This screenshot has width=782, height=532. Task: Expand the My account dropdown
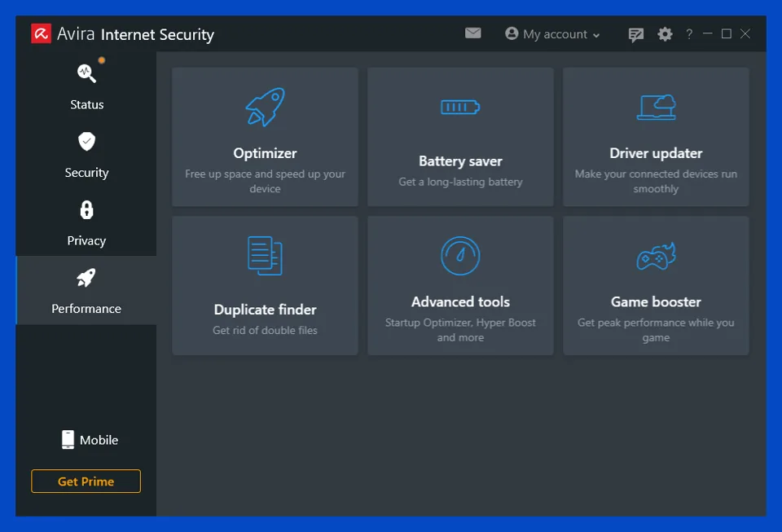552,34
